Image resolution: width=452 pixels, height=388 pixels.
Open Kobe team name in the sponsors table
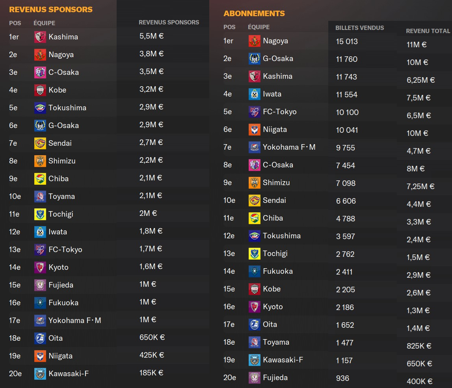coord(58,90)
